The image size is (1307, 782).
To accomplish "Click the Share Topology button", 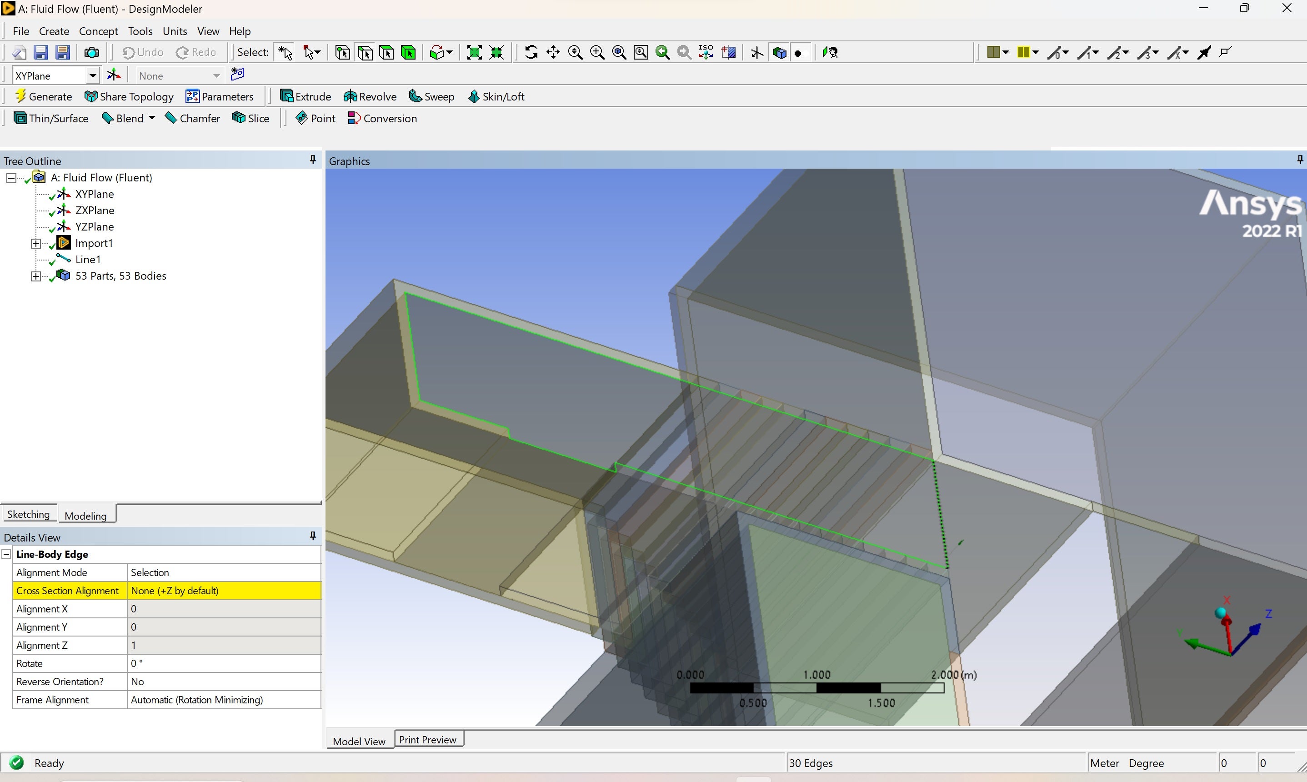I will (129, 96).
